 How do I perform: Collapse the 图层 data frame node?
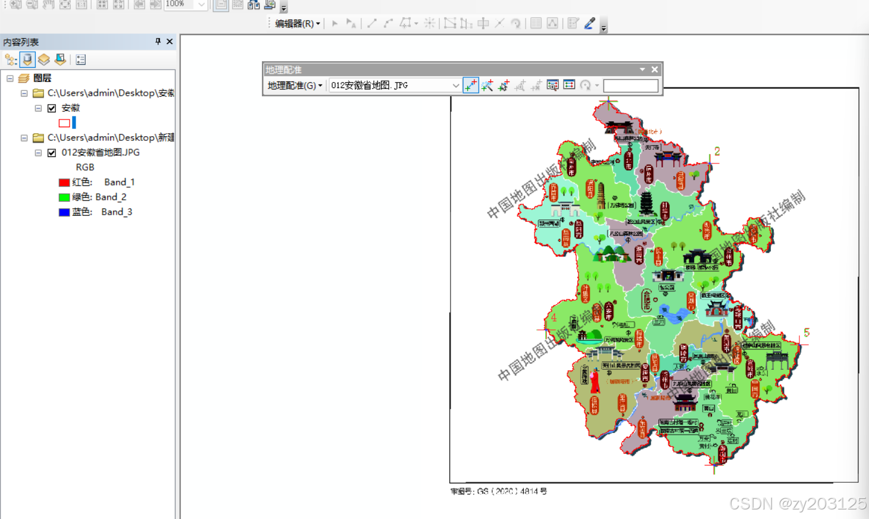click(10, 78)
